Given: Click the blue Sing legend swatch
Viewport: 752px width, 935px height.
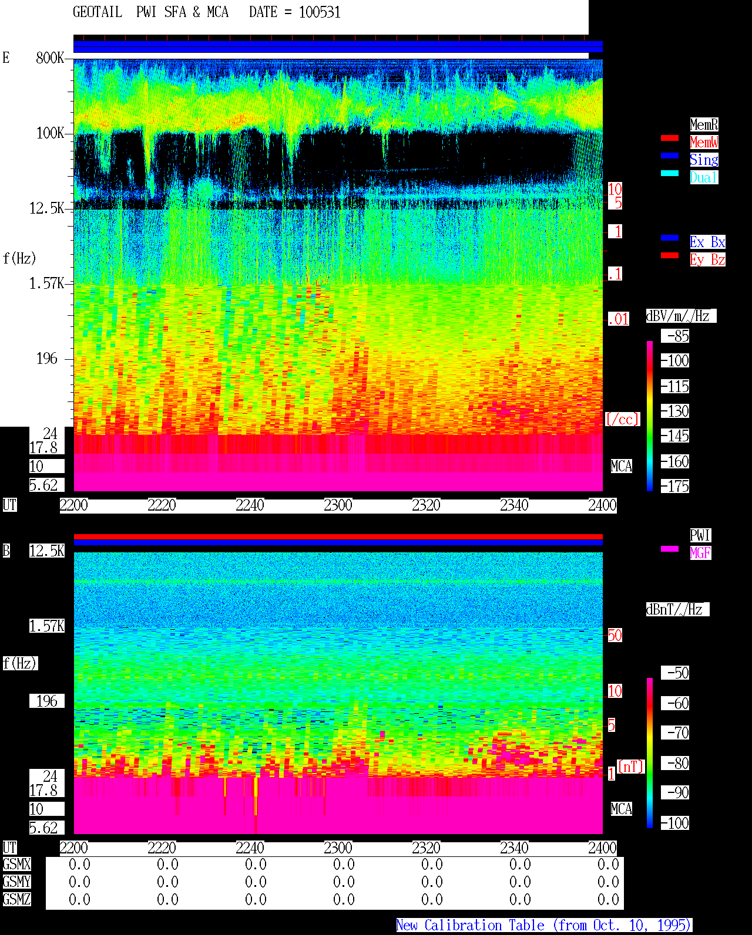Looking at the screenshot, I should (670, 156).
